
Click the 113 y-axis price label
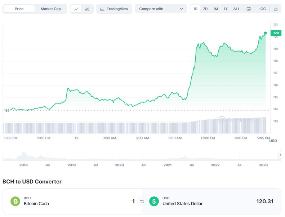pyautogui.click(x=276, y=121)
